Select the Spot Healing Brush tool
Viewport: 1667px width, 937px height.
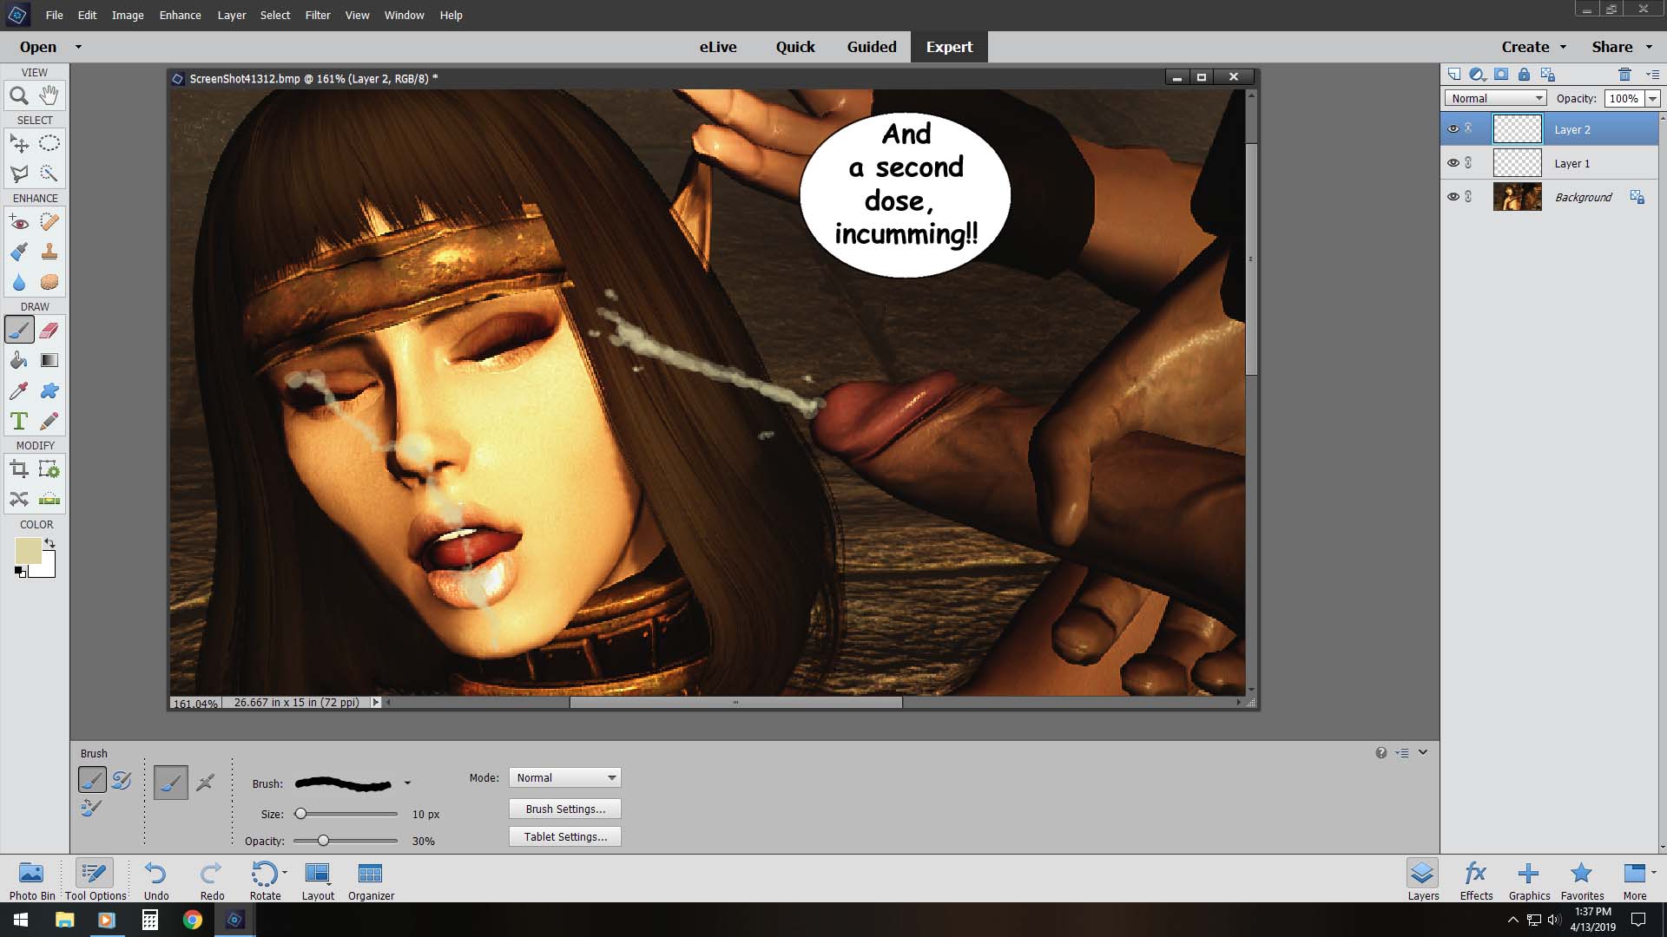[49, 222]
